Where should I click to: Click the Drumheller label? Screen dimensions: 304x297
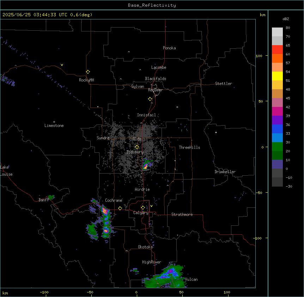click(x=225, y=172)
